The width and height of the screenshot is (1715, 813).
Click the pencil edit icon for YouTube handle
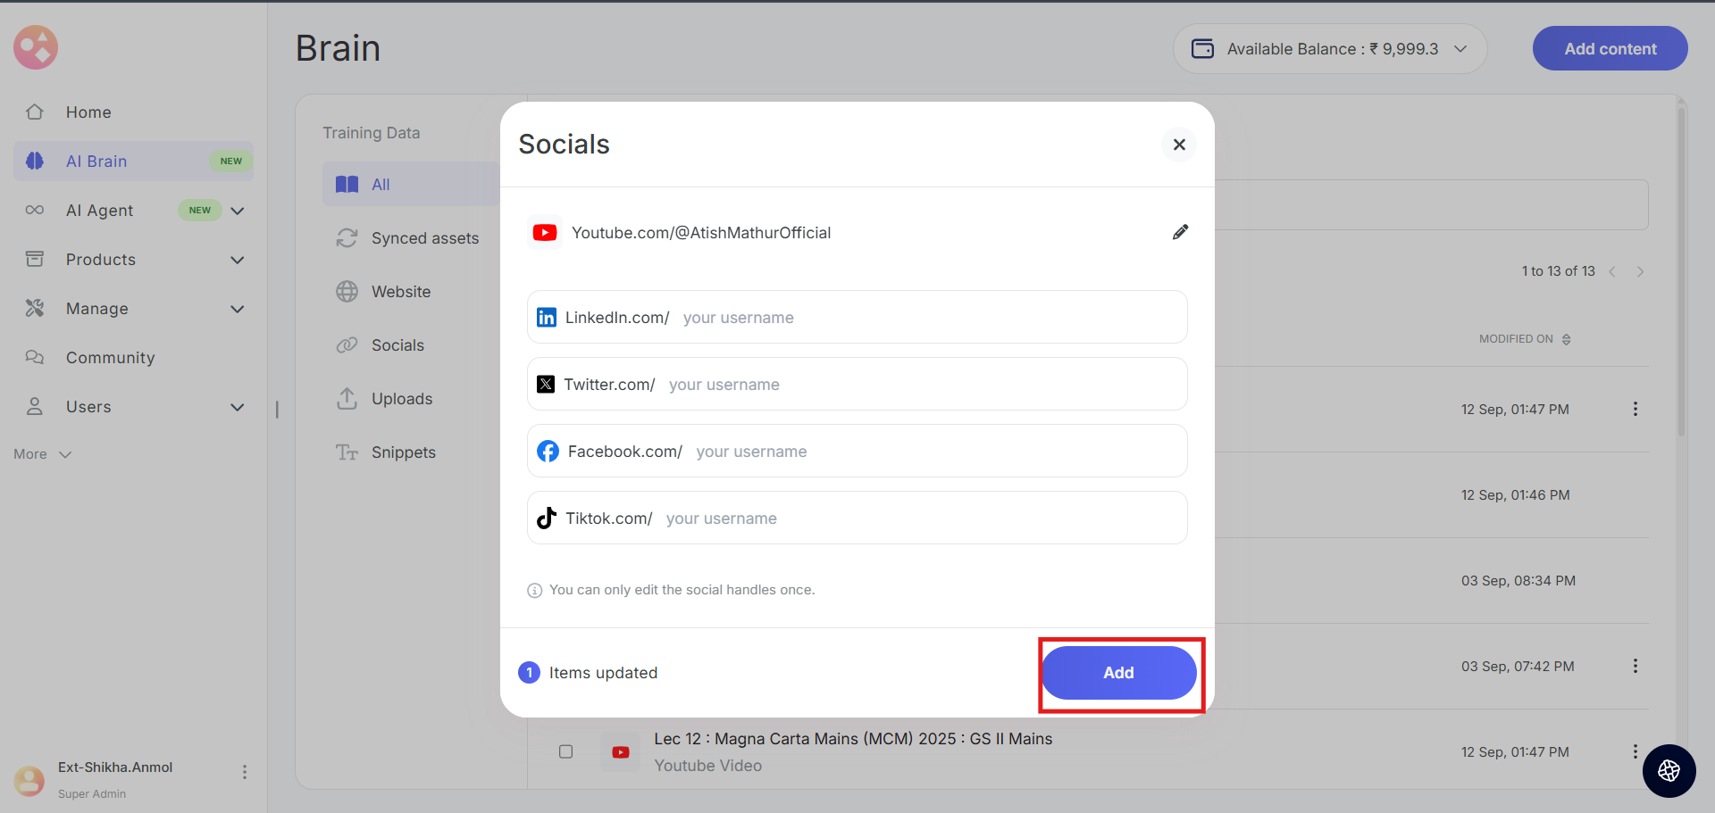pos(1180,232)
